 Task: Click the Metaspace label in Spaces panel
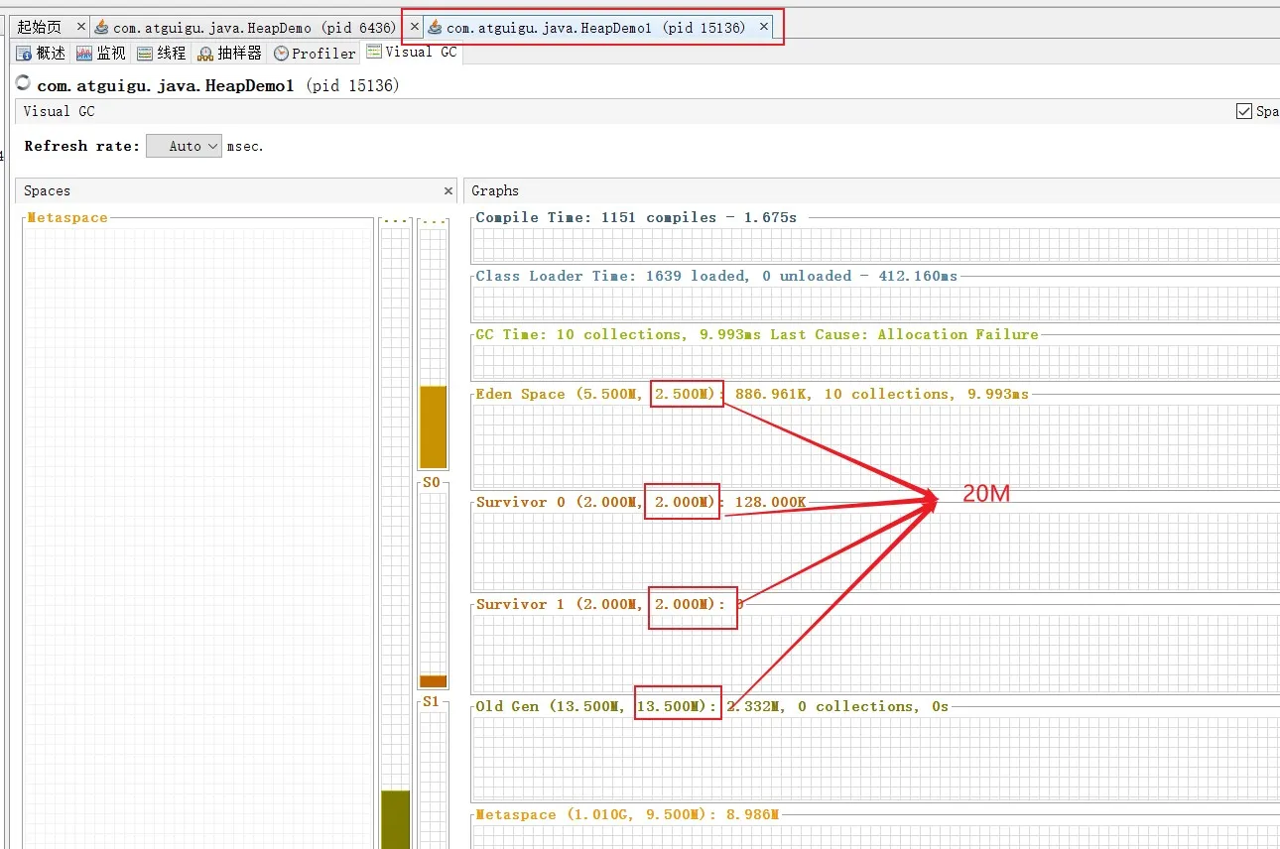click(x=67, y=217)
